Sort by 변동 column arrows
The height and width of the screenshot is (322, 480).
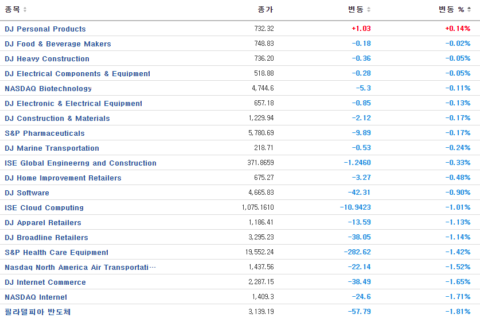[x=369, y=10]
